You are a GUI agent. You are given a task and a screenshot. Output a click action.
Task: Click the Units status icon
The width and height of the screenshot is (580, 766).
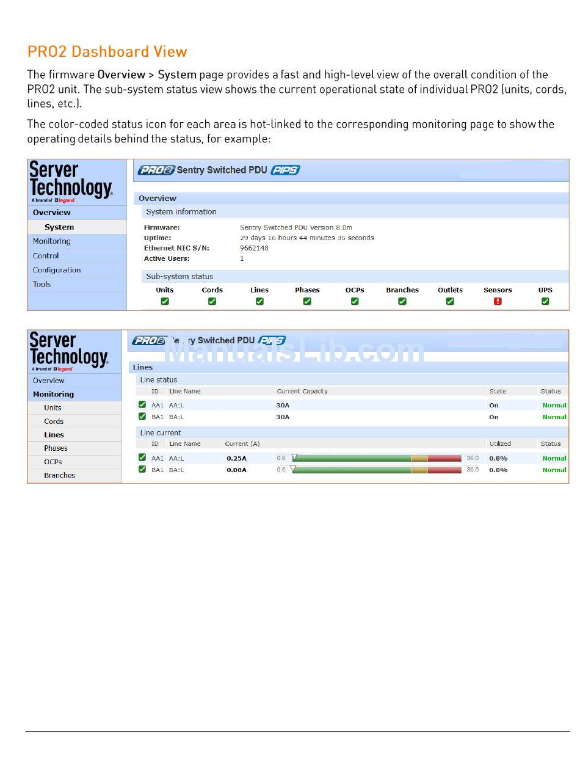pyautogui.click(x=165, y=301)
